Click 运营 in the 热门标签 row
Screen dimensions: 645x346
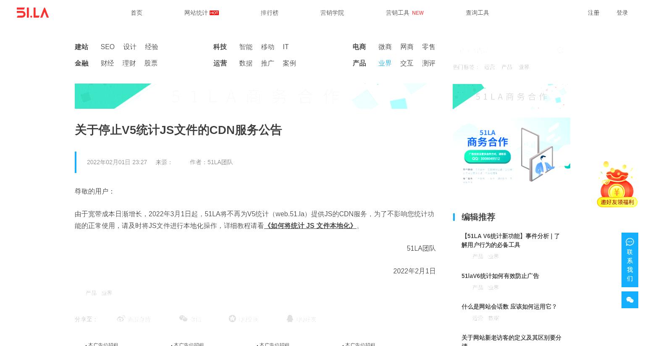[x=490, y=67]
